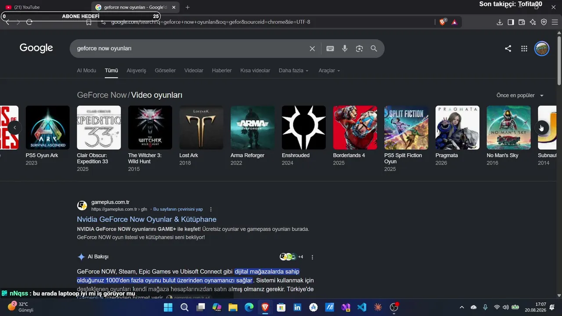Go to the Google homepage logo
Viewport: 562px width, 316px height.
coord(36,48)
